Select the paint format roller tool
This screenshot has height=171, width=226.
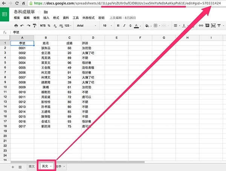[34, 26]
